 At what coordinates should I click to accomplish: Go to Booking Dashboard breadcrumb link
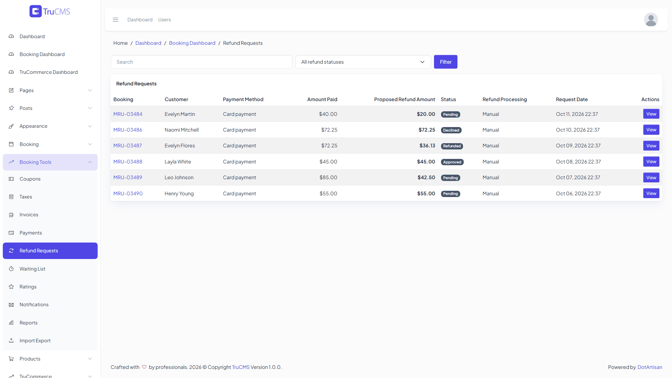(192, 43)
